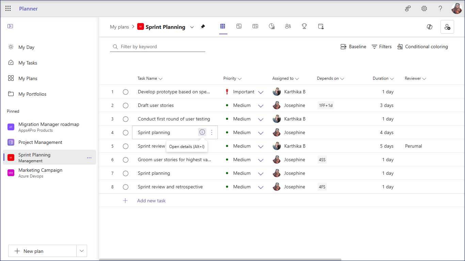Open the Charts view icon
The image size is (465, 261).
272,26
